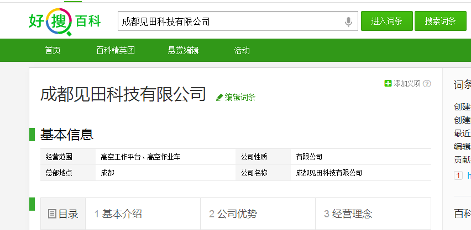
Task: Click the 公司名称 value 成都见田科技有限公司
Action: (329, 173)
